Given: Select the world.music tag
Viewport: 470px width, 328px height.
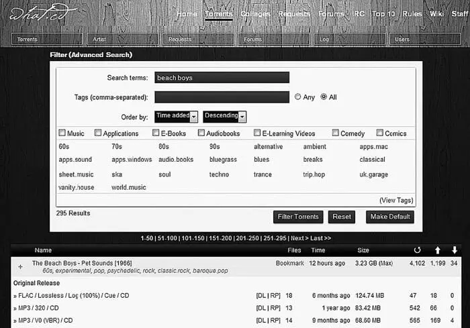Looking at the screenshot, I should pyautogui.click(x=129, y=188).
